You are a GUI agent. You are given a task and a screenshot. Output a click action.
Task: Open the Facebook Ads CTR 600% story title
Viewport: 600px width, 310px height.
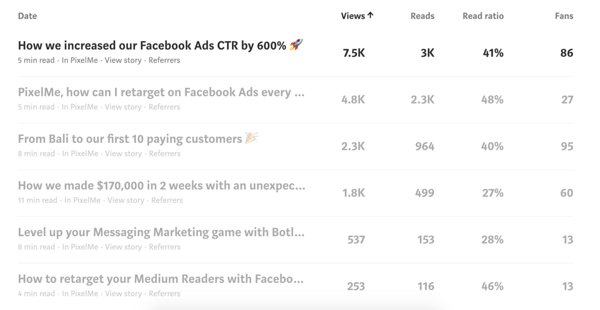click(152, 45)
